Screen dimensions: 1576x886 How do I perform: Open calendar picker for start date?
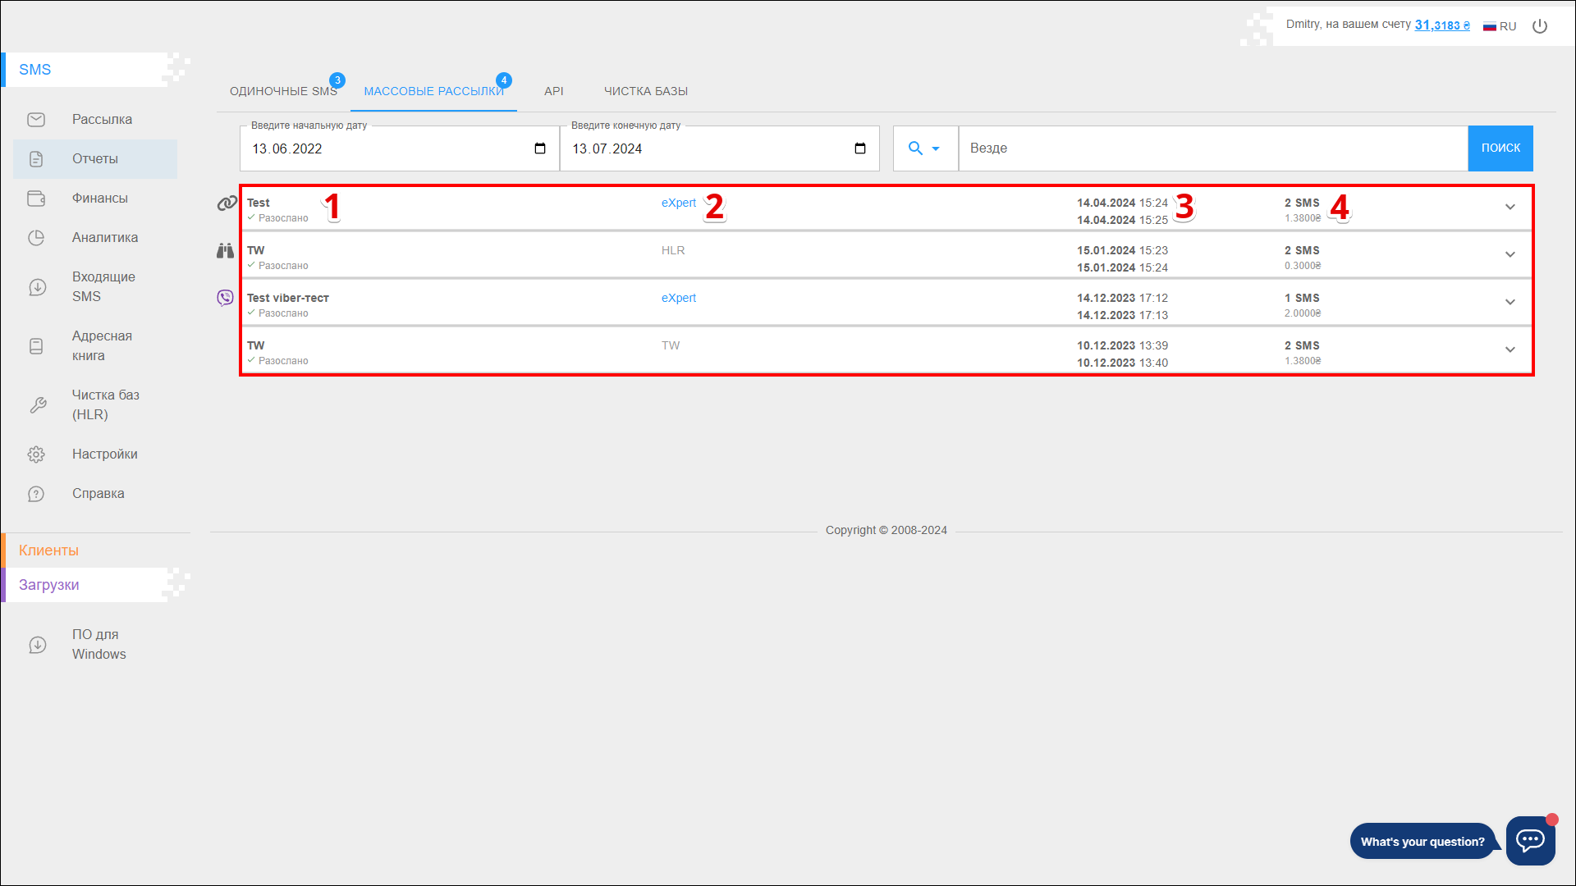coord(540,148)
